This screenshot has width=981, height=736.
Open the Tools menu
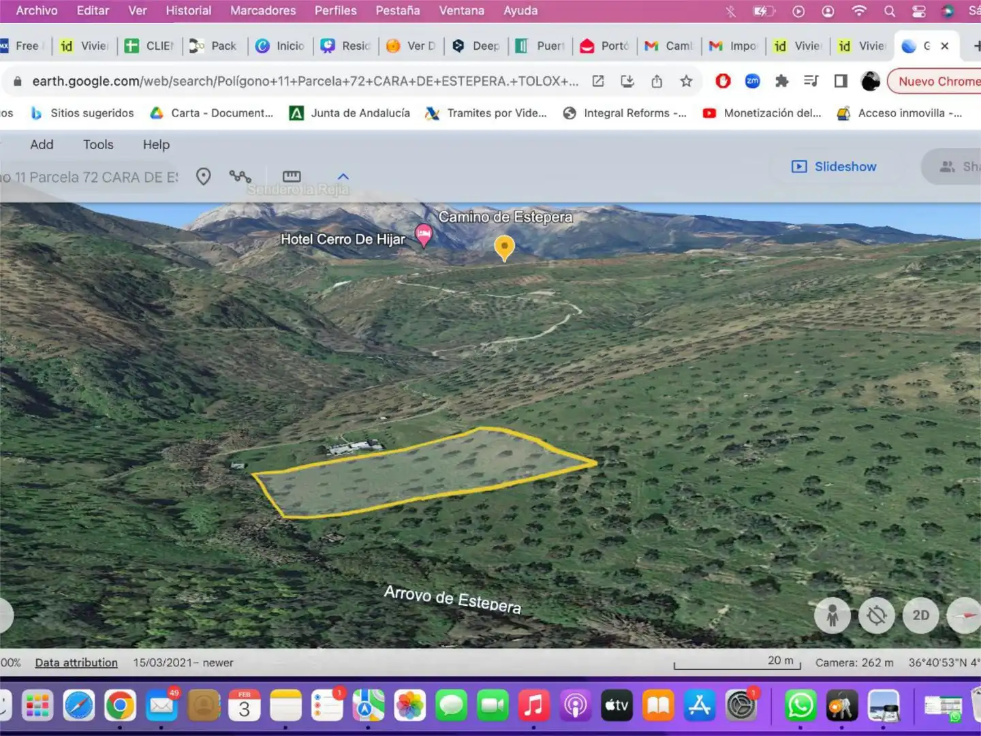[x=98, y=144]
